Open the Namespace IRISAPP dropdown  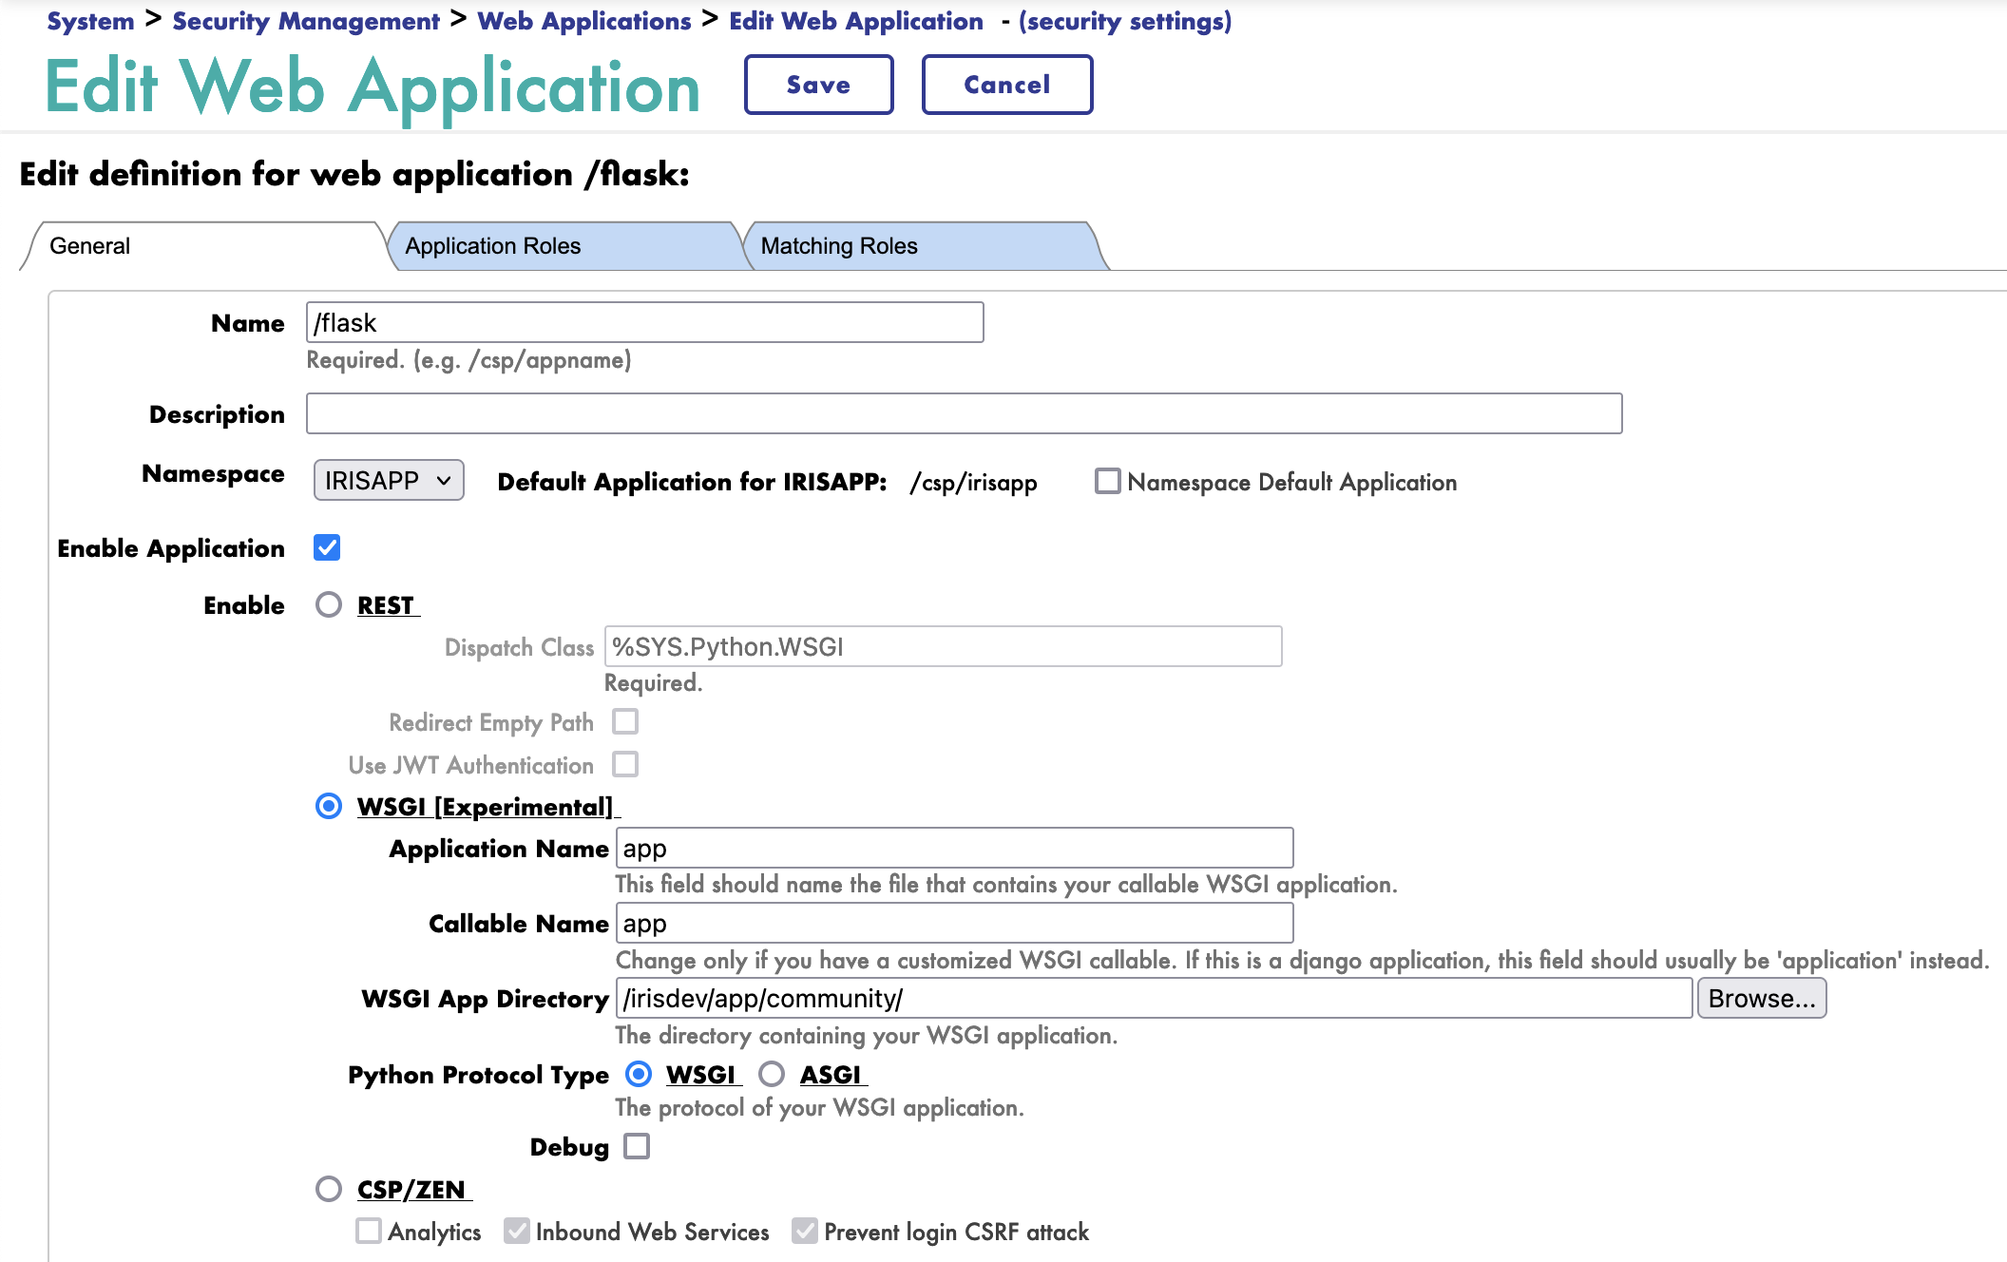(388, 481)
